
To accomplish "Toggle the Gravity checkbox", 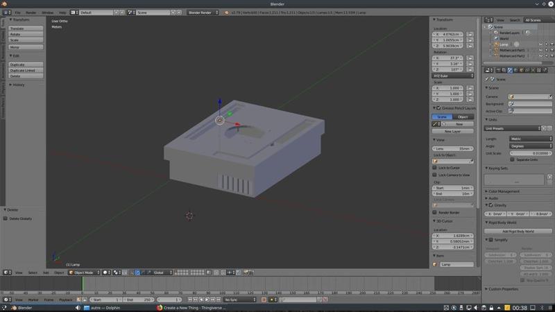I will [x=491, y=205].
